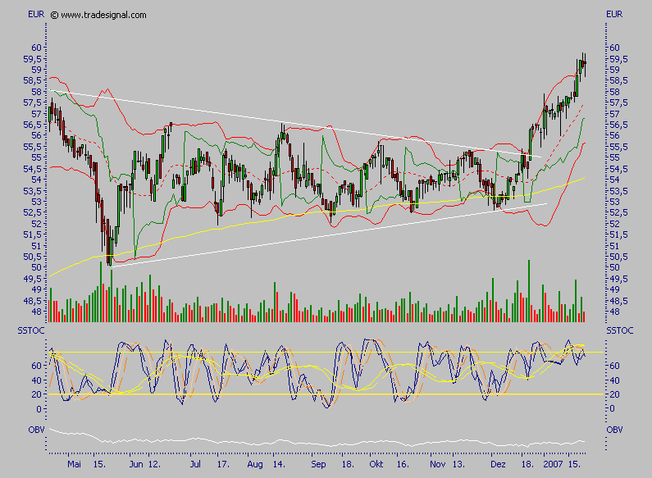Click the '51,5' value on the left price axis

click(x=33, y=234)
